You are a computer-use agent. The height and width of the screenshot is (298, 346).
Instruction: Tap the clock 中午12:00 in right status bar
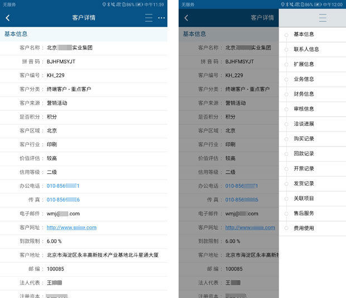[x=333, y=4]
